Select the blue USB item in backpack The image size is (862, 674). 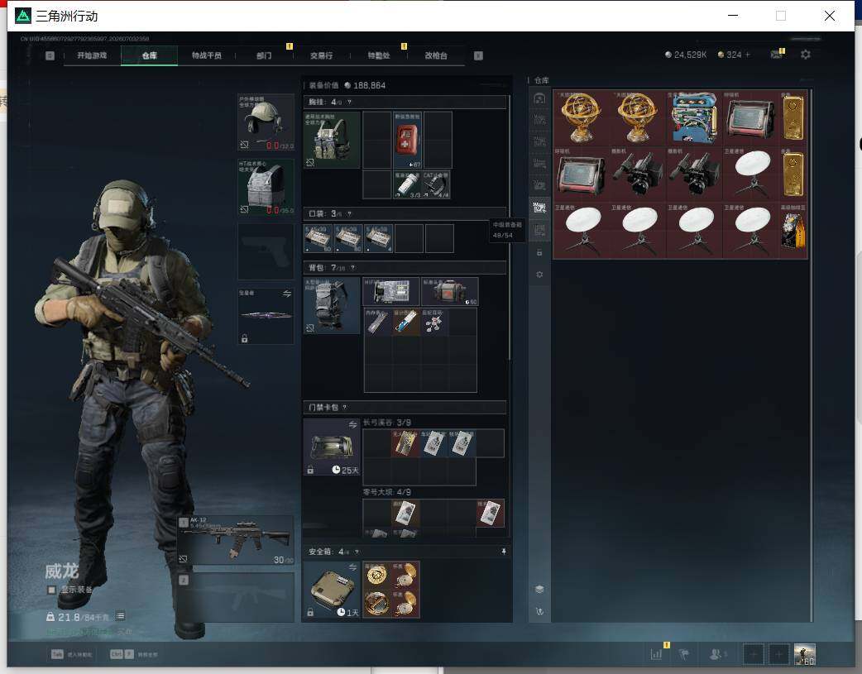tap(406, 321)
